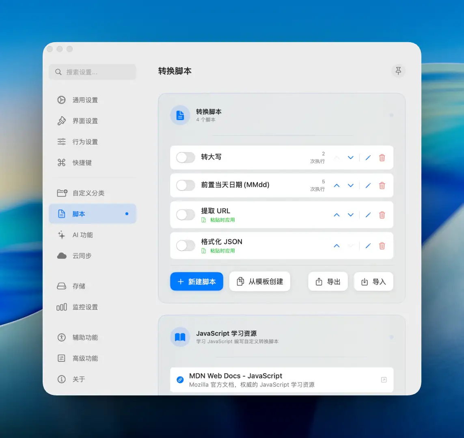Pin the settings window with the pin icon

click(x=398, y=71)
